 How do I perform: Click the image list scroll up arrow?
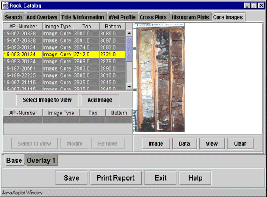[129, 33]
